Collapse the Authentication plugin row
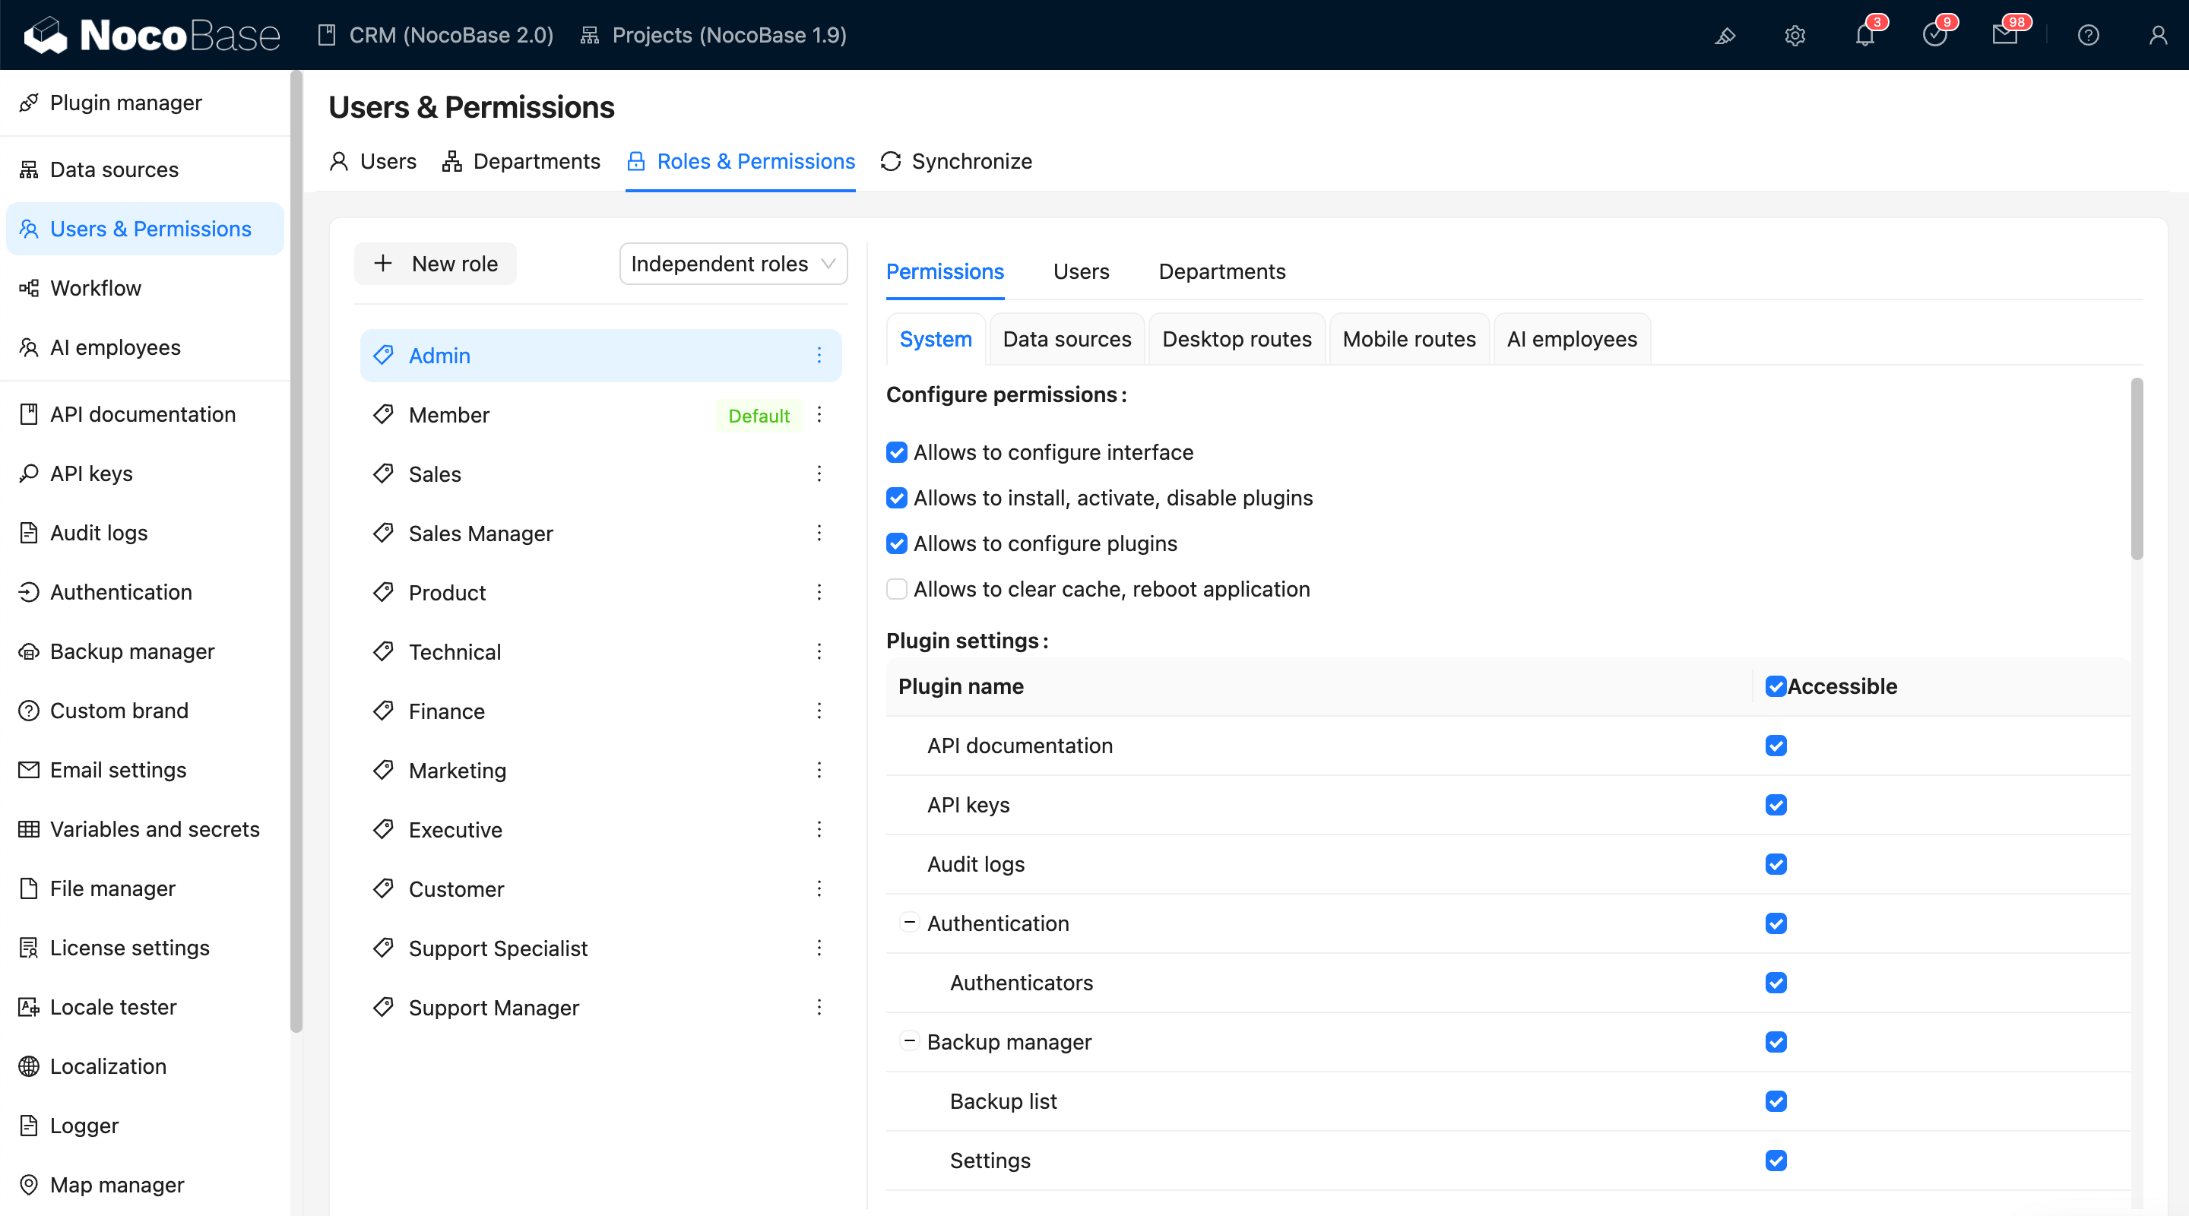2189x1216 pixels. [909, 922]
